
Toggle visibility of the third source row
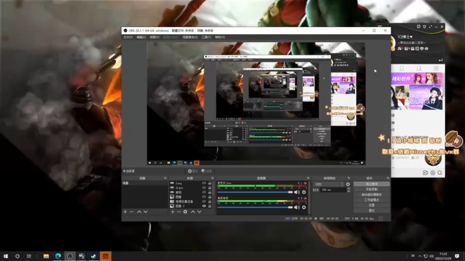pyautogui.click(x=204, y=193)
